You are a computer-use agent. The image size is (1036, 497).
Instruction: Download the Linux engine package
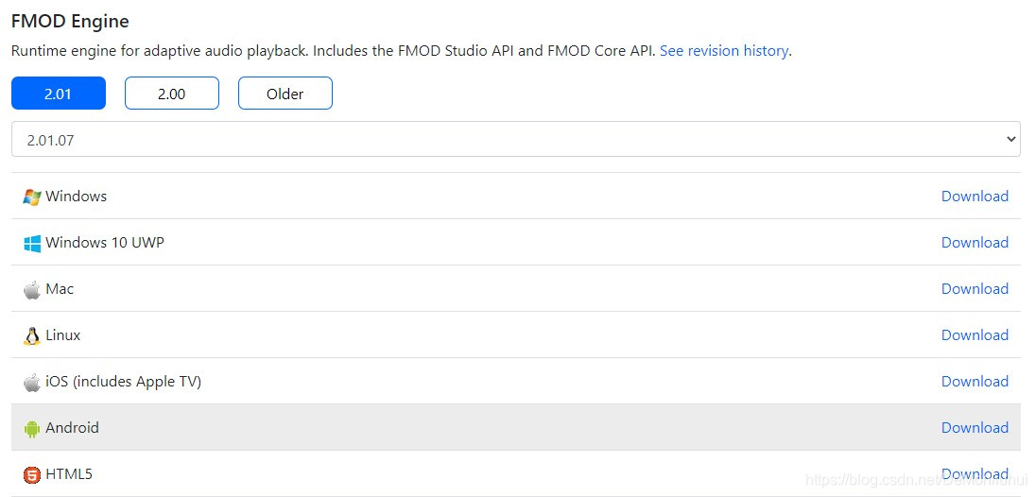975,334
